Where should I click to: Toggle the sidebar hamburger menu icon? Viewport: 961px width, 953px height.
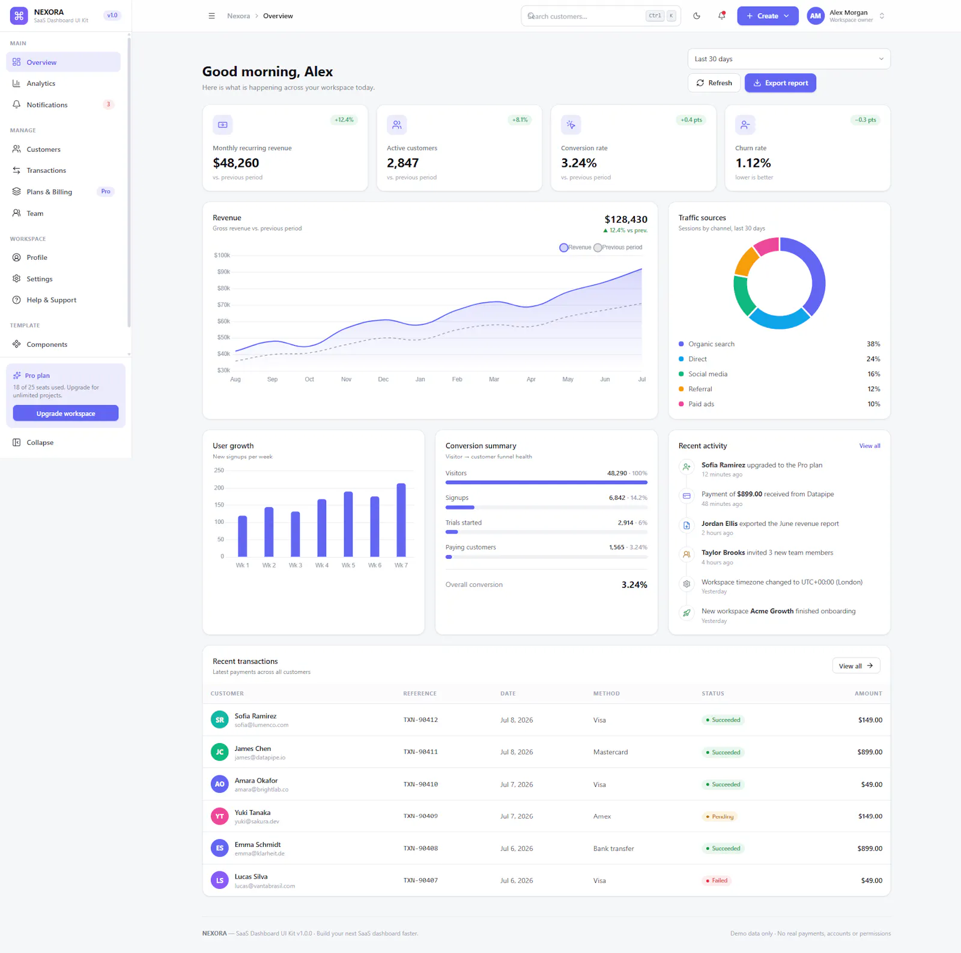211,16
